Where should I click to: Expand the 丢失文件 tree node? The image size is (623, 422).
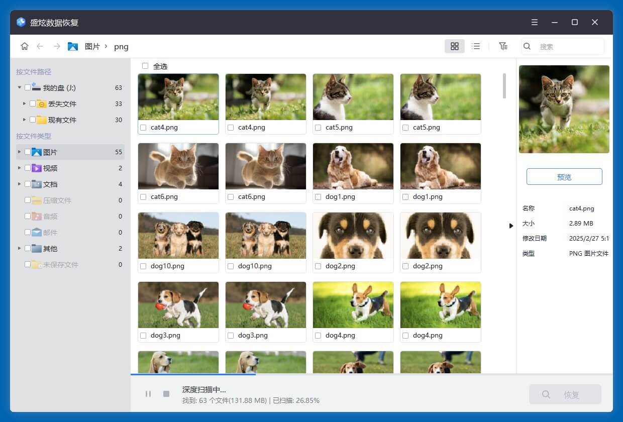point(24,104)
